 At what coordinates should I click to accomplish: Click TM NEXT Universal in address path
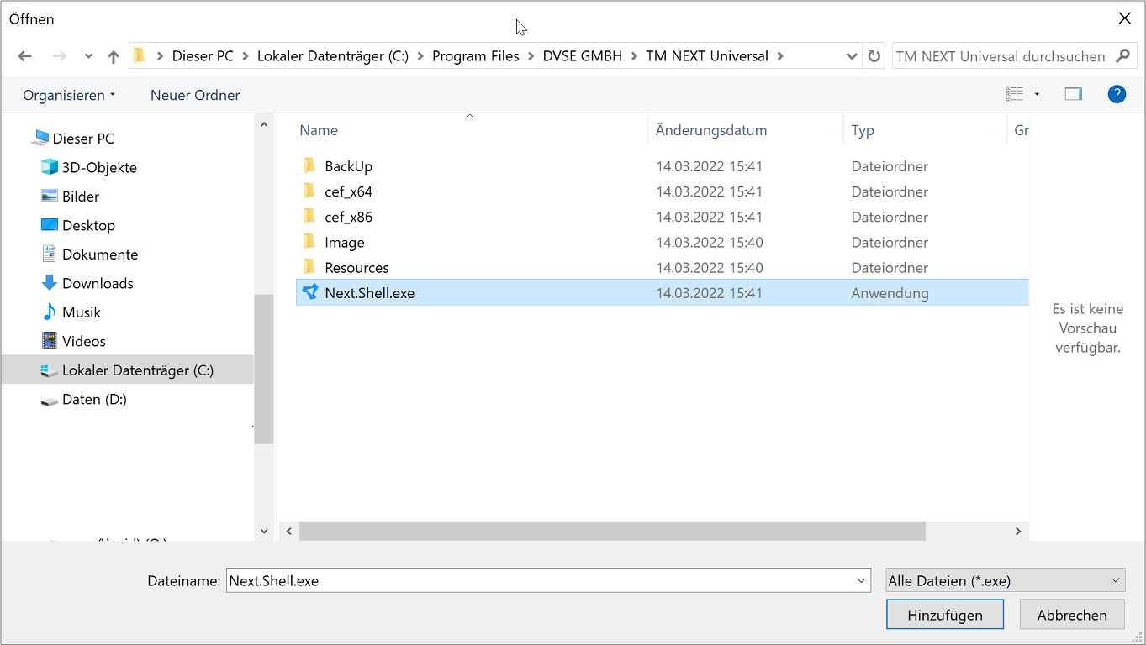click(707, 56)
